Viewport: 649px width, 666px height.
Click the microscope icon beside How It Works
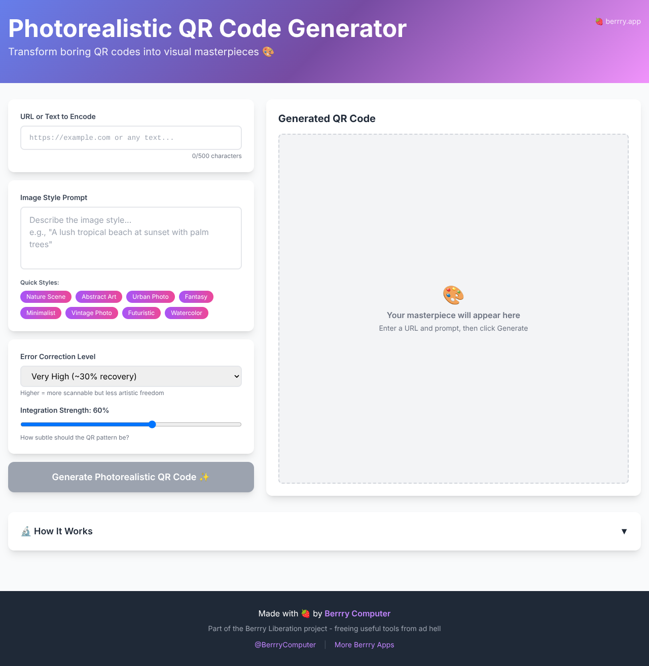(x=25, y=531)
